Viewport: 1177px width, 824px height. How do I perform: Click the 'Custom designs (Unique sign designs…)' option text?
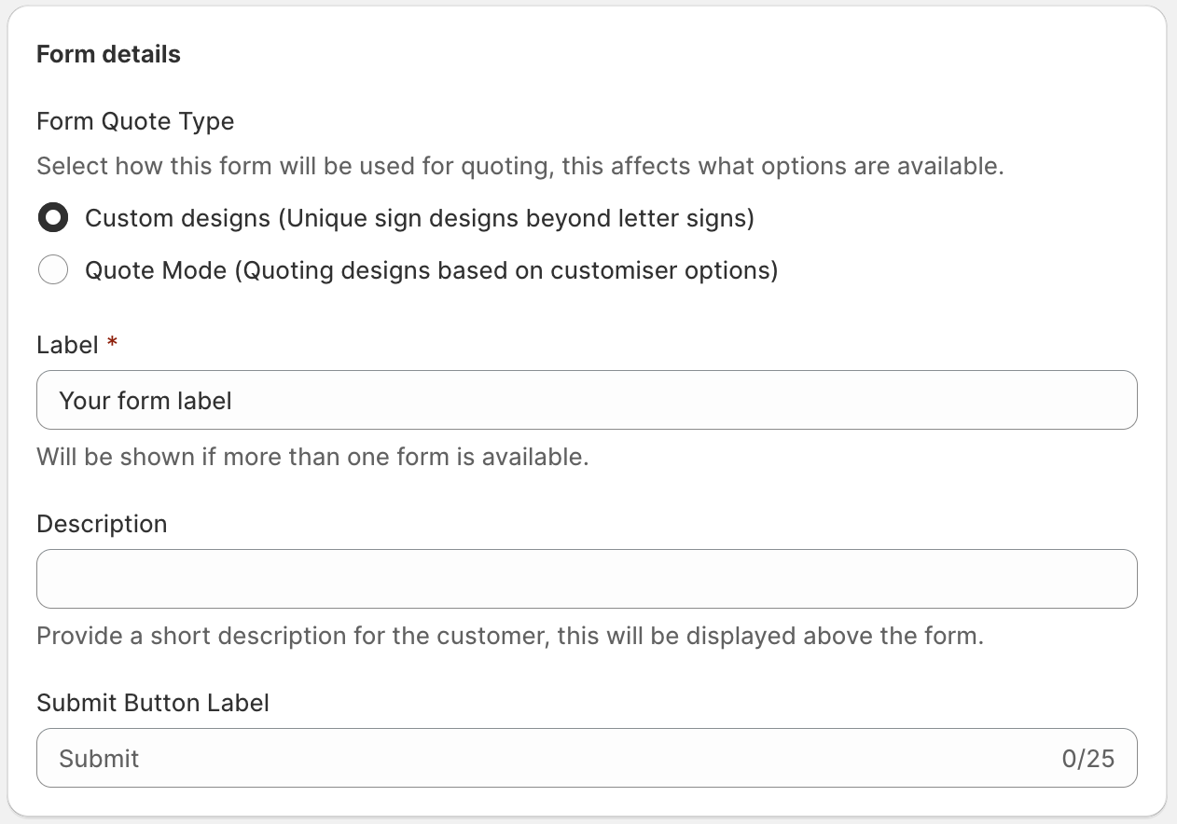[x=419, y=218]
